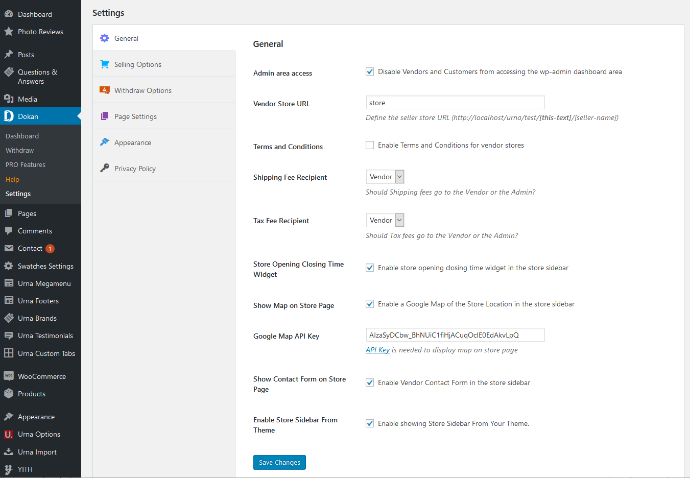Click the Appearance brush icon in sidebar
Screen dimensions: 690x478
[x=9, y=417]
